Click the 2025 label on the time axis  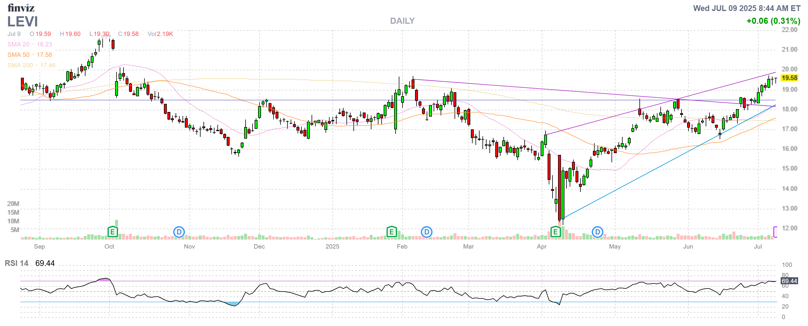[x=332, y=247]
